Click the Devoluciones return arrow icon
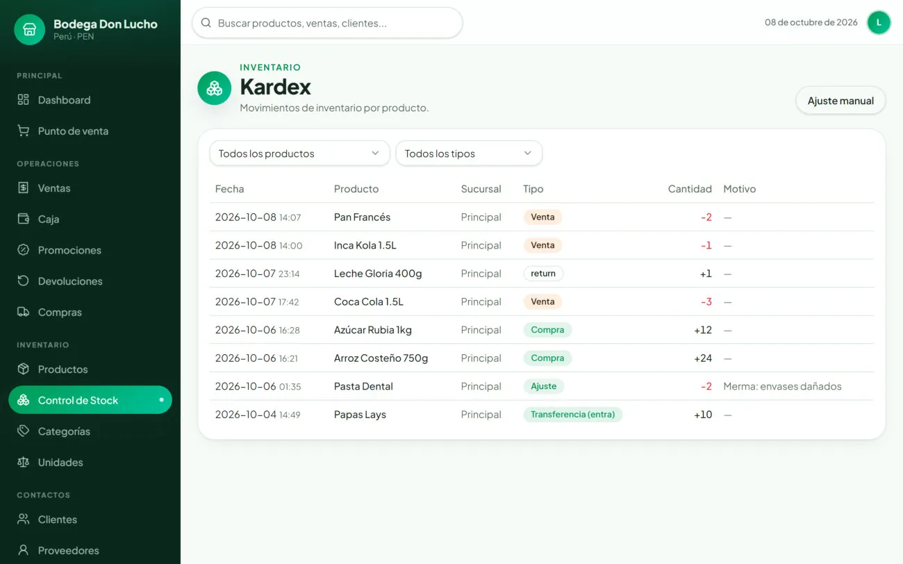This screenshot has height=564, width=903. click(24, 281)
